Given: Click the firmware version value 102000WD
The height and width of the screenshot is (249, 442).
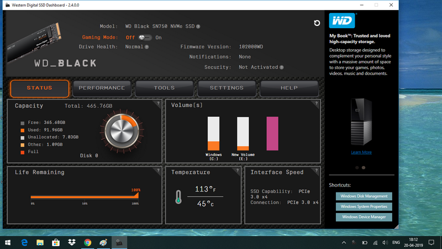Looking at the screenshot, I should tap(251, 47).
